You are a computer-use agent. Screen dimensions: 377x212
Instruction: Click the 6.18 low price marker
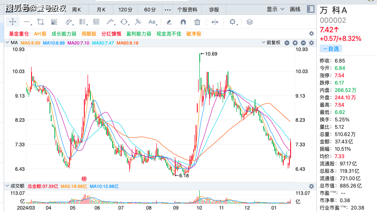click(182, 176)
